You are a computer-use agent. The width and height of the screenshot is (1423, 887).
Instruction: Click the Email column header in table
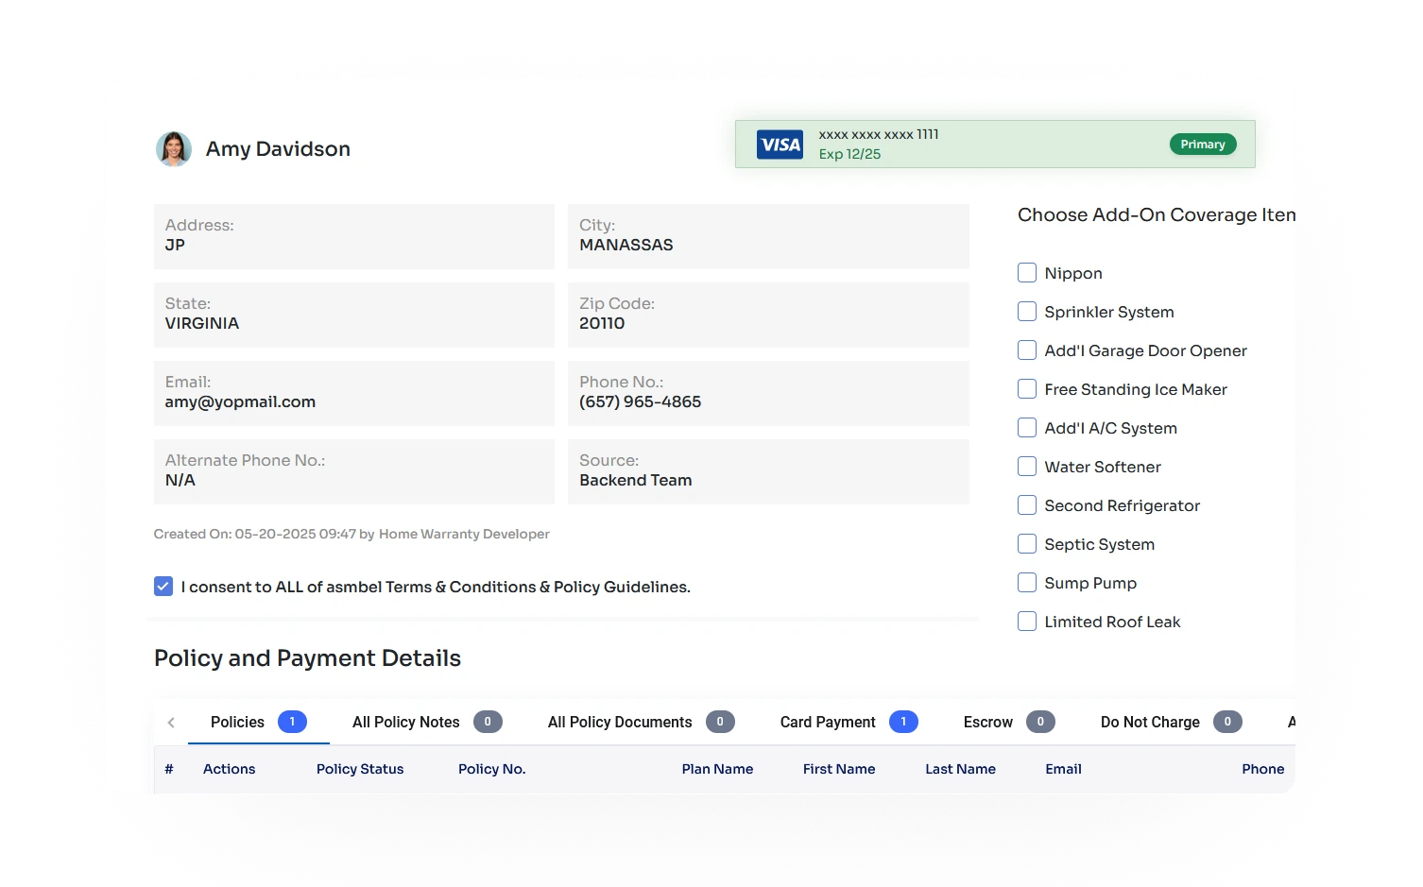tap(1063, 769)
